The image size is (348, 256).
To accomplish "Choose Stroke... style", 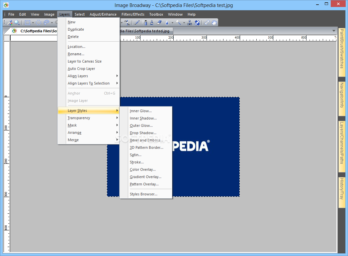I will tap(146, 162).
